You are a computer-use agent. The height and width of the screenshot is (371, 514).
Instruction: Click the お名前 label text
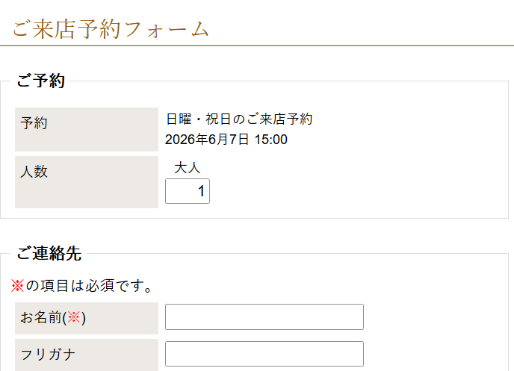[x=42, y=318]
